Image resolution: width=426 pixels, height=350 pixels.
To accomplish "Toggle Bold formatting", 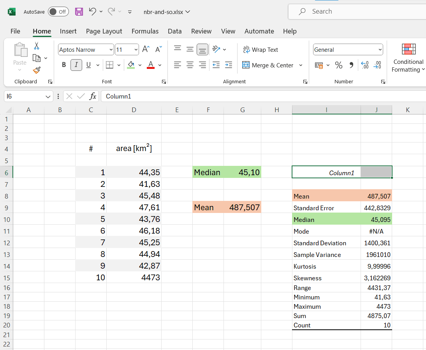I will [64, 65].
